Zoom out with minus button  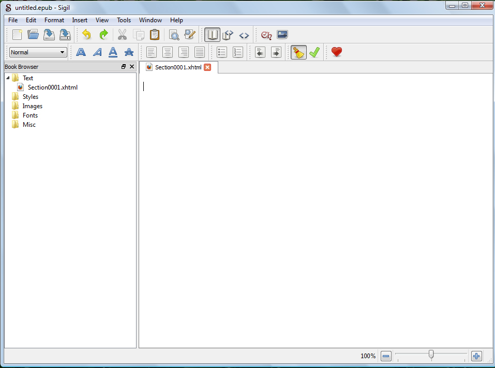point(386,356)
